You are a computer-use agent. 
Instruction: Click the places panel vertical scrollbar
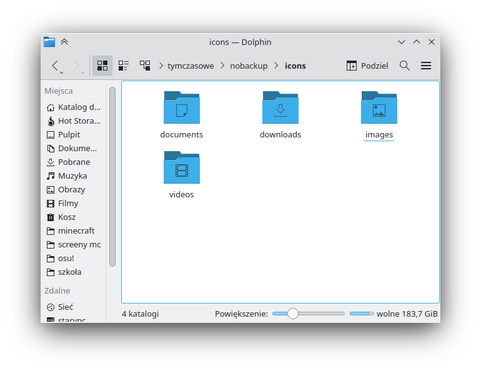click(x=112, y=176)
